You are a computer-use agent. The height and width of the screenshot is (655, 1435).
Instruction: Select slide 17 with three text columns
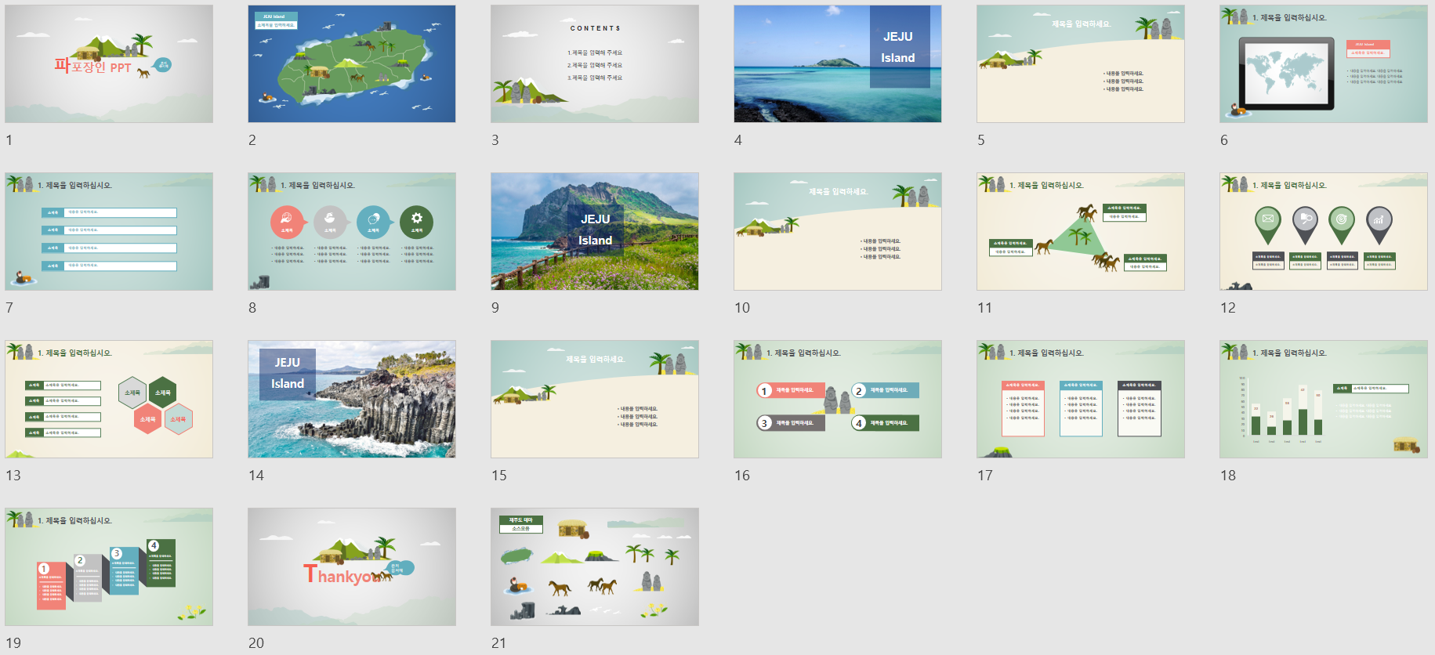(1081, 399)
